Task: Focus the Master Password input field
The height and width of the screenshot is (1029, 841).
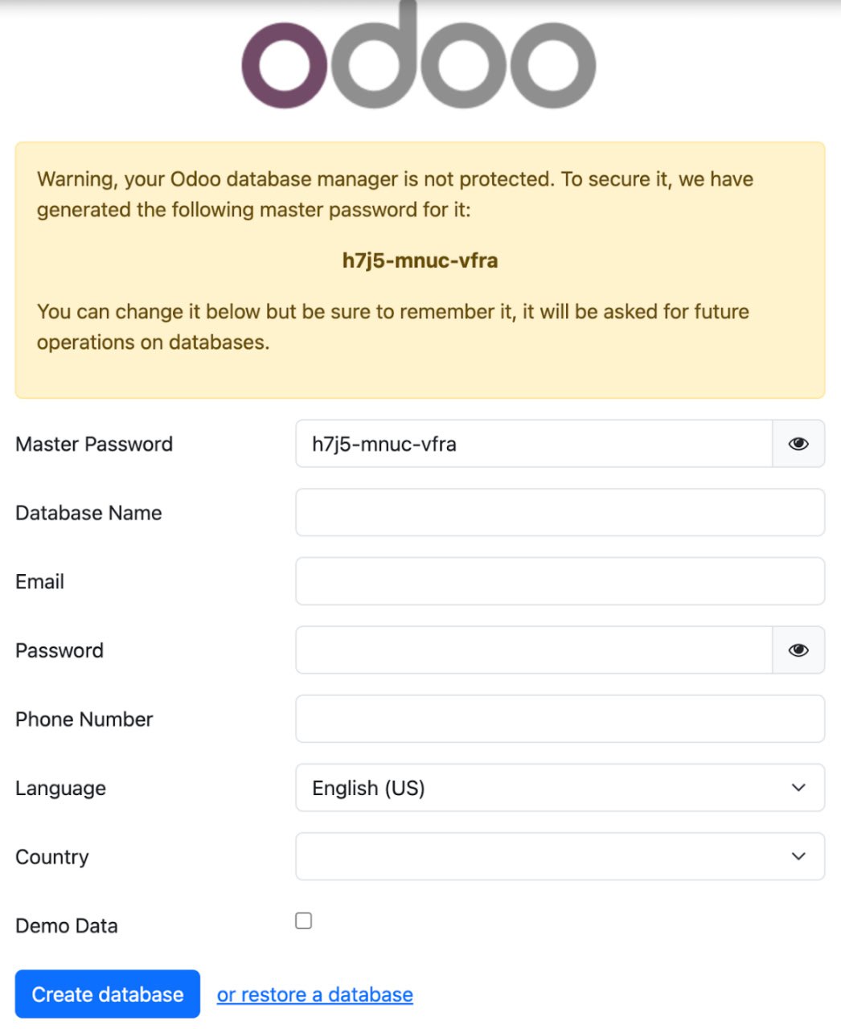Action: tap(534, 444)
